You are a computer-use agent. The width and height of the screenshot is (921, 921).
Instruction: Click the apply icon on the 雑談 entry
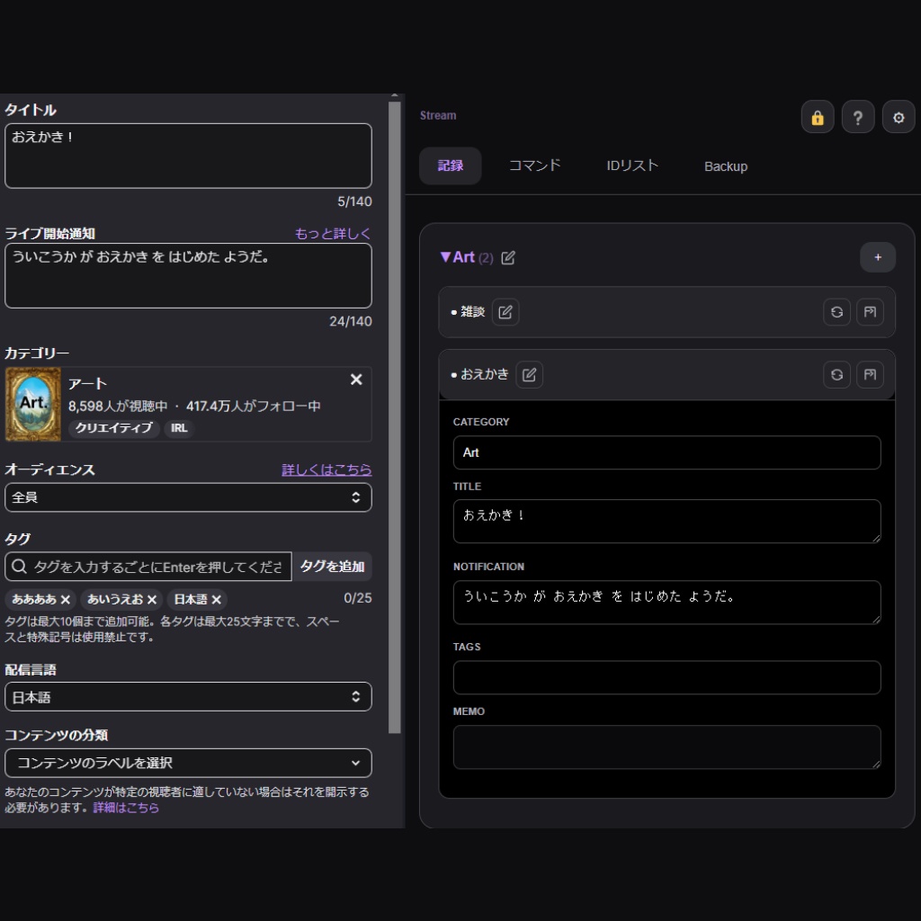click(x=870, y=312)
